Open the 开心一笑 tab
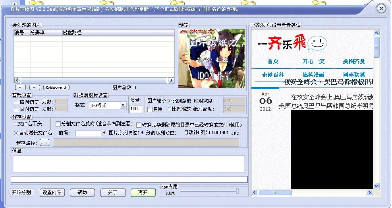This screenshot has height=208, width=392. point(313,61)
